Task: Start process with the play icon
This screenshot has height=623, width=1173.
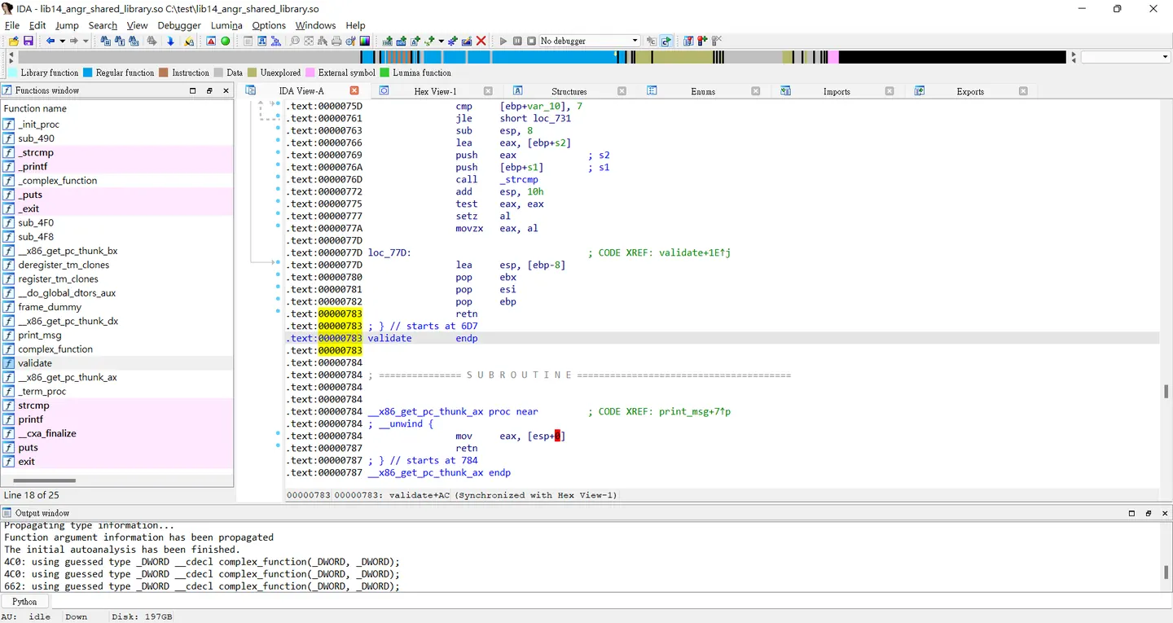Action: (503, 41)
